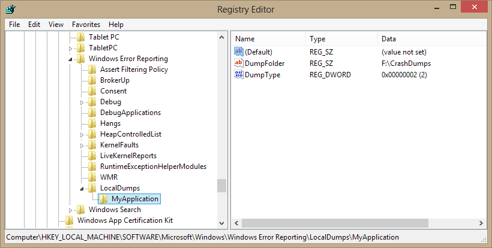Click the DumpType DWORD value icon
Viewport: 492px width, 248px height.
click(x=239, y=74)
